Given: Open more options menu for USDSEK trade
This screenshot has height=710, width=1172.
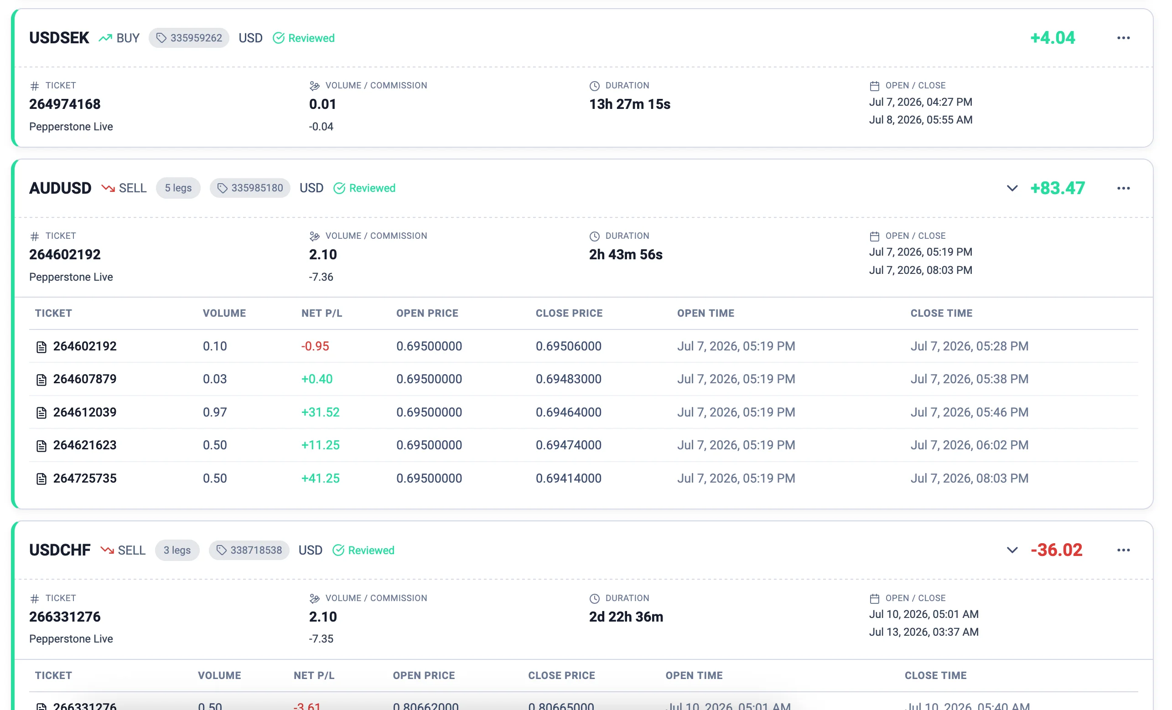Looking at the screenshot, I should click(x=1123, y=38).
